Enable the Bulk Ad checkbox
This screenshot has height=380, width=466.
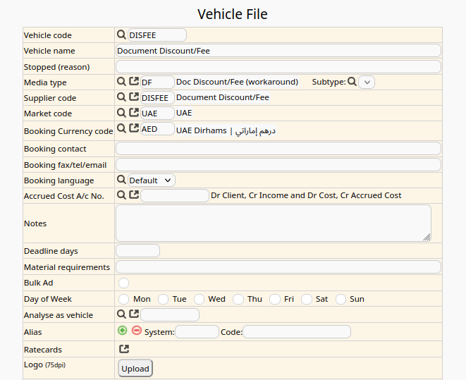(124, 283)
